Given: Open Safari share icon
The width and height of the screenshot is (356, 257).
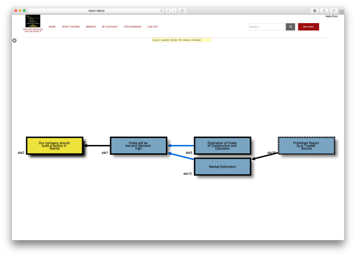Looking at the screenshot, I should [x=324, y=10].
